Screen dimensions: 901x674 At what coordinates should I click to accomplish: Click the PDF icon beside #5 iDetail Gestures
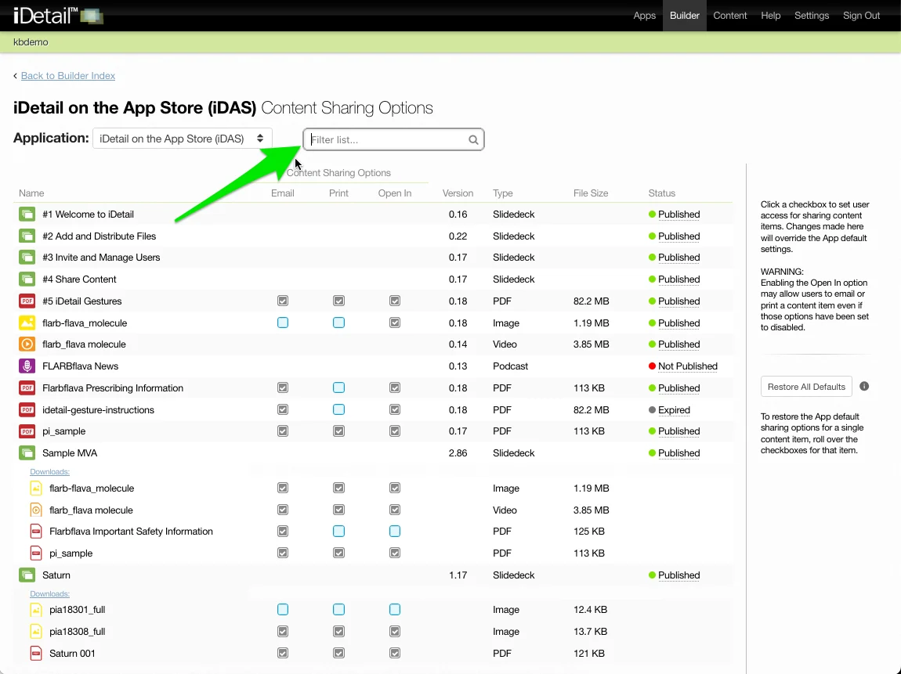click(x=27, y=301)
